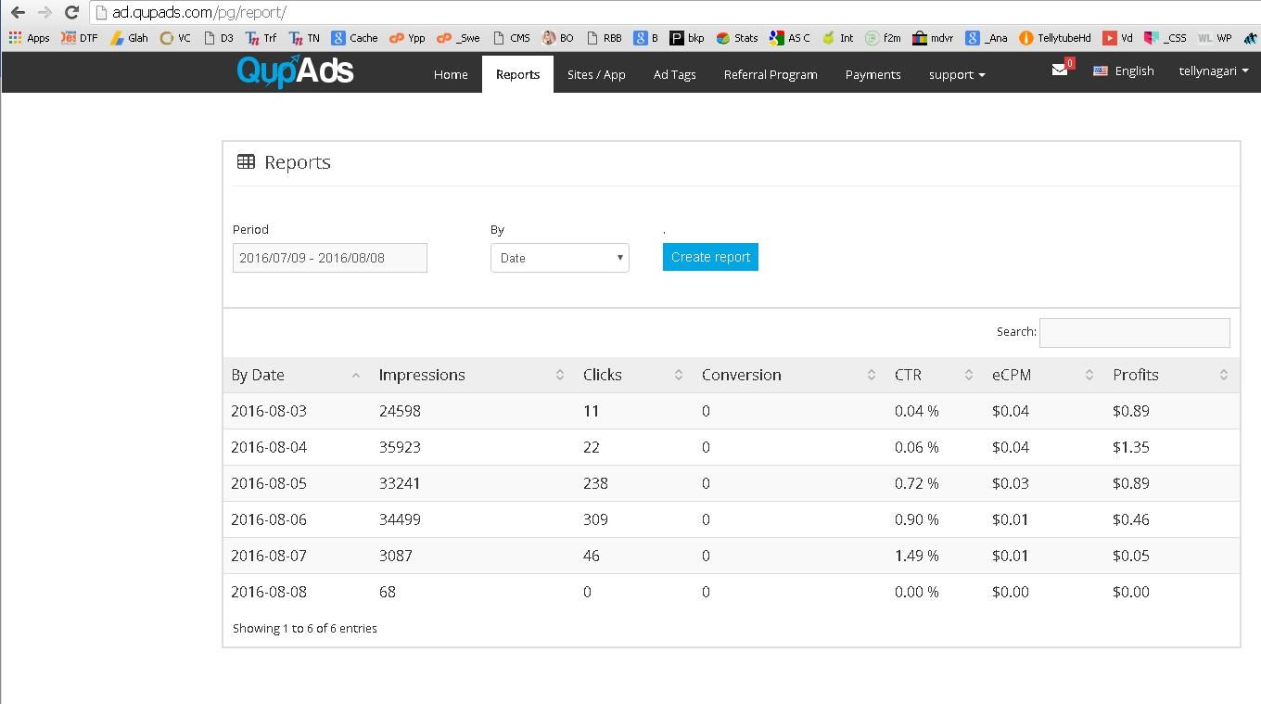This screenshot has height=704, width=1261.
Task: Sort table by Clicks column
Action: (x=634, y=375)
